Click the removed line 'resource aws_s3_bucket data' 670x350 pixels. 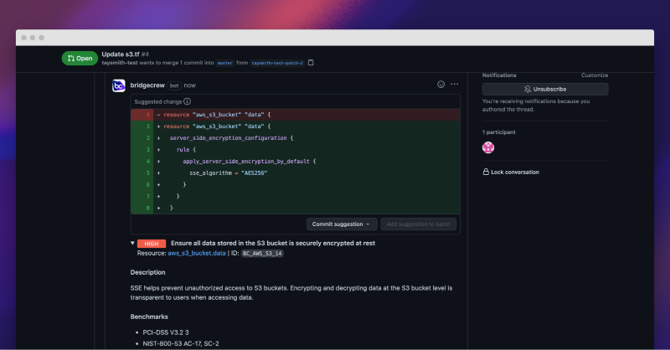click(296, 115)
